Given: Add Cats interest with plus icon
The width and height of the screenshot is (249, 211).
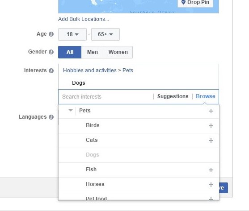Looking at the screenshot, I should [x=211, y=141].
